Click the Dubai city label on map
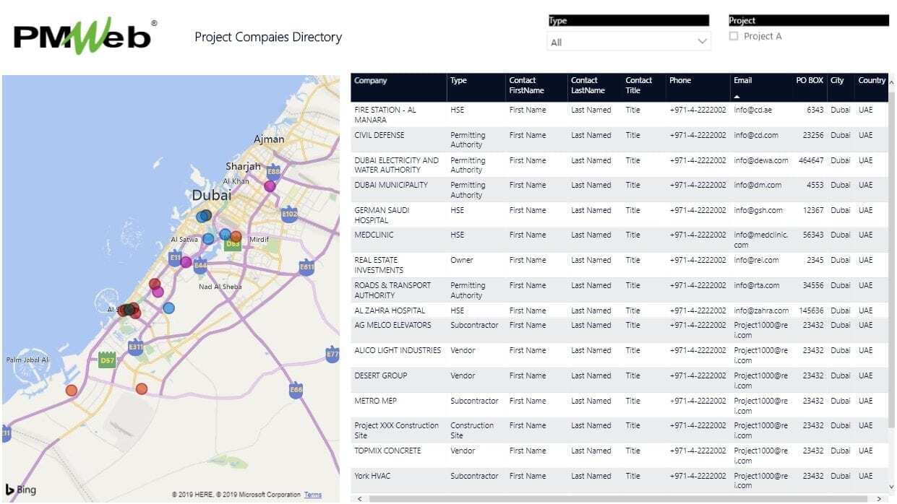897x504 pixels. coord(212,195)
